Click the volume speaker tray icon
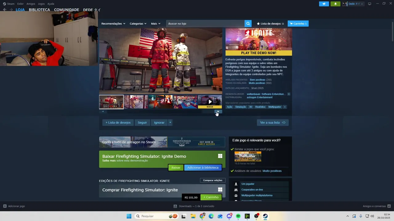 tap(372, 216)
